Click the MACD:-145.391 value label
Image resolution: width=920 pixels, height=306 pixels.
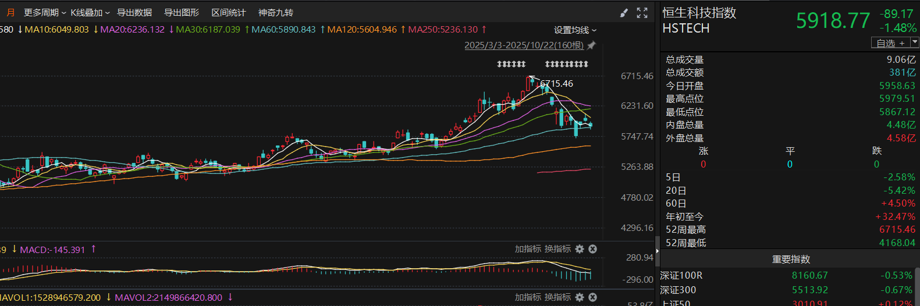pos(52,250)
